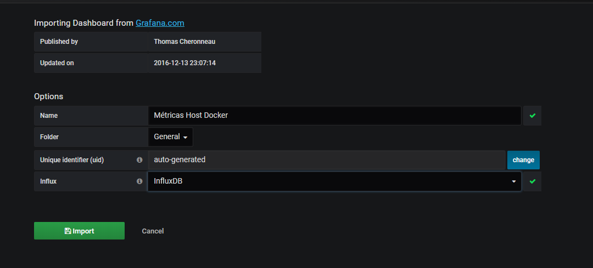Click the Published by label cell
Viewport: 593px width, 268px height.
coord(91,42)
